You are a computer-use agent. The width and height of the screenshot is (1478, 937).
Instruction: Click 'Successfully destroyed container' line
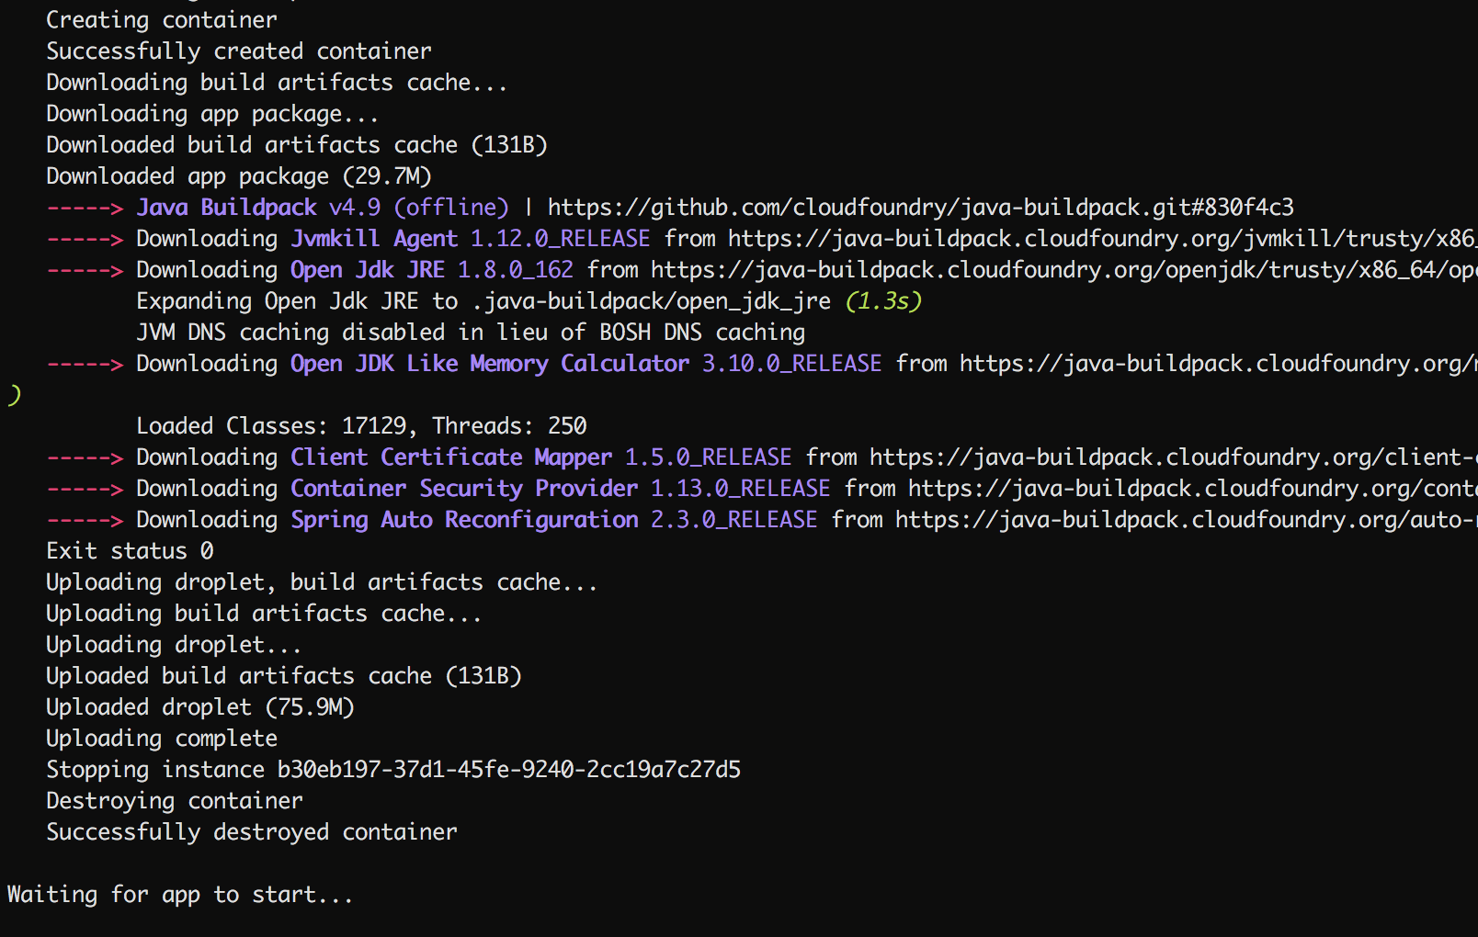point(252,832)
